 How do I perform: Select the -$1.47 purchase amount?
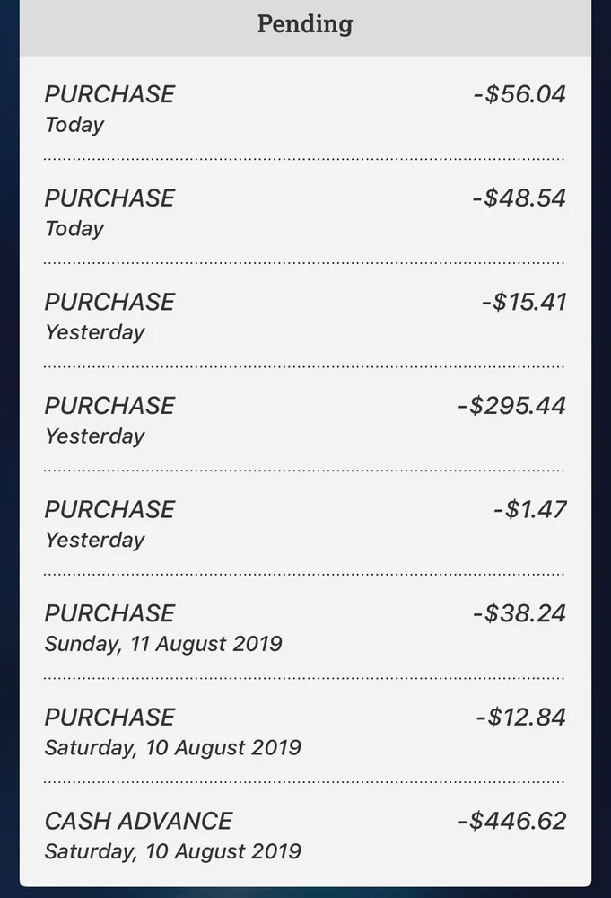(x=529, y=509)
